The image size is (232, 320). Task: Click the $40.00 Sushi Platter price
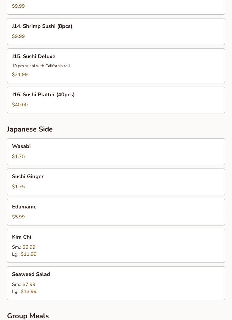[x=20, y=105]
